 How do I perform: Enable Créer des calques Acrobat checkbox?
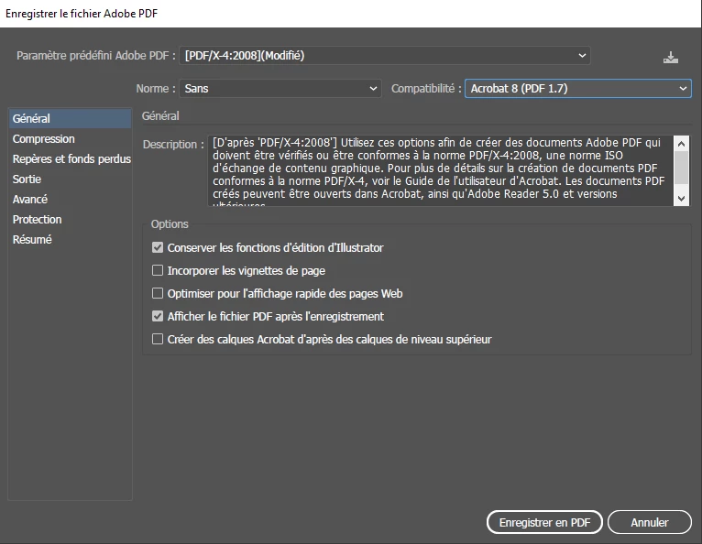click(158, 339)
